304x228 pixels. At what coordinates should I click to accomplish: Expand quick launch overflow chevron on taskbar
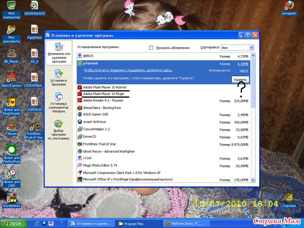pos(62,222)
